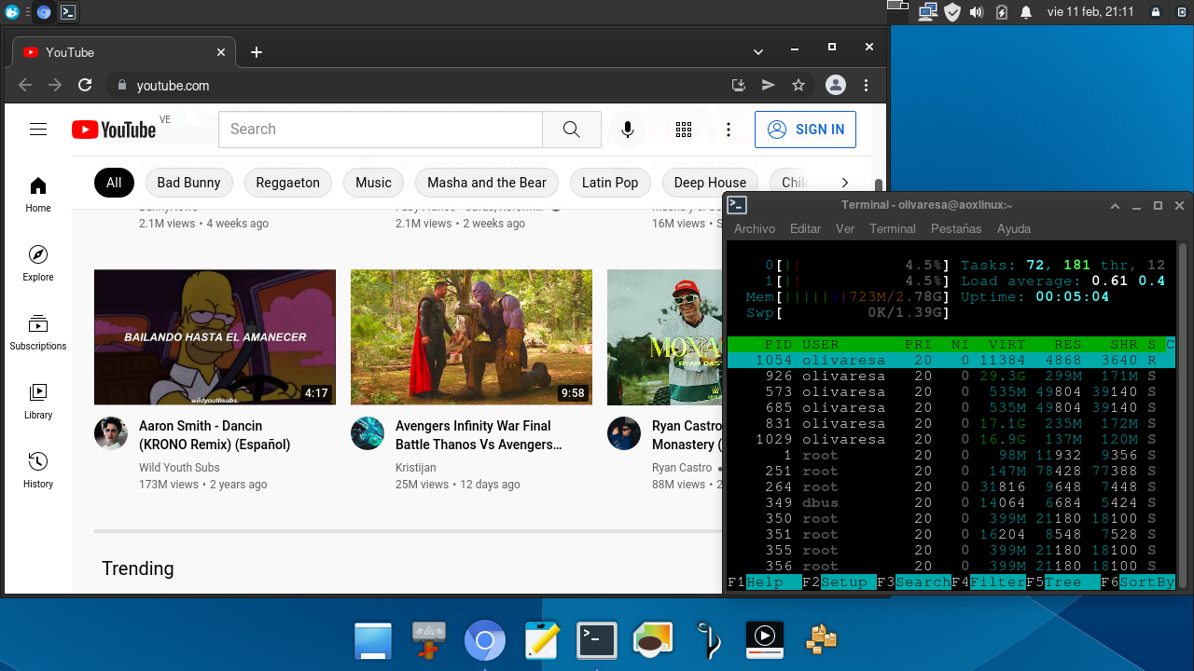Select the All filter chip
This screenshot has height=671, width=1194.
tap(114, 183)
